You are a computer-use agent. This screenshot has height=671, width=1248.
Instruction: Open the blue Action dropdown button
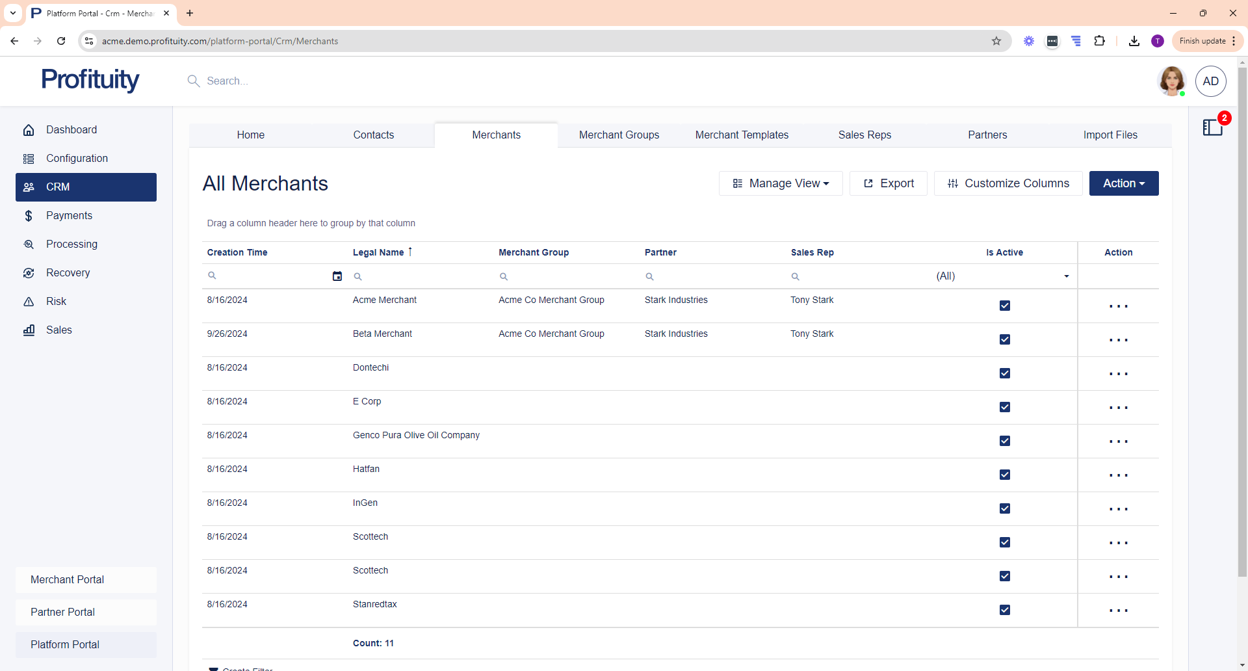point(1123,183)
